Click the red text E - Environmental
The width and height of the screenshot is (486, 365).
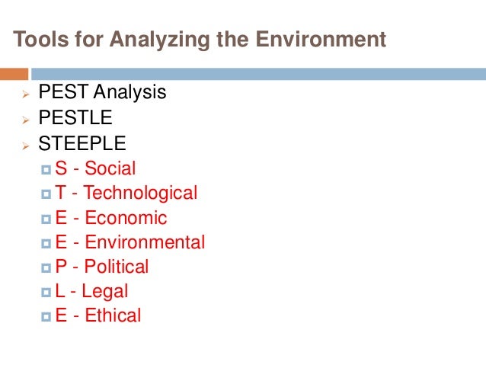(x=129, y=242)
